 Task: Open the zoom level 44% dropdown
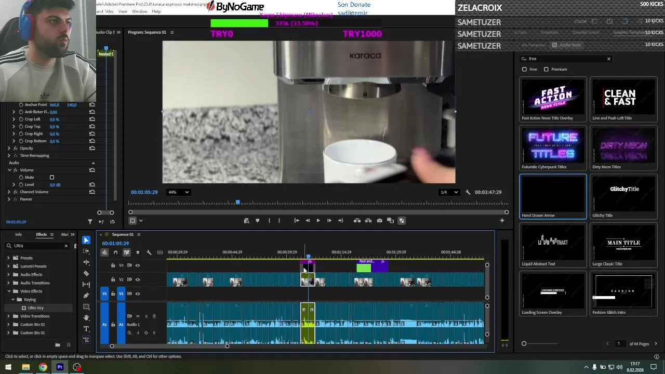[178, 192]
